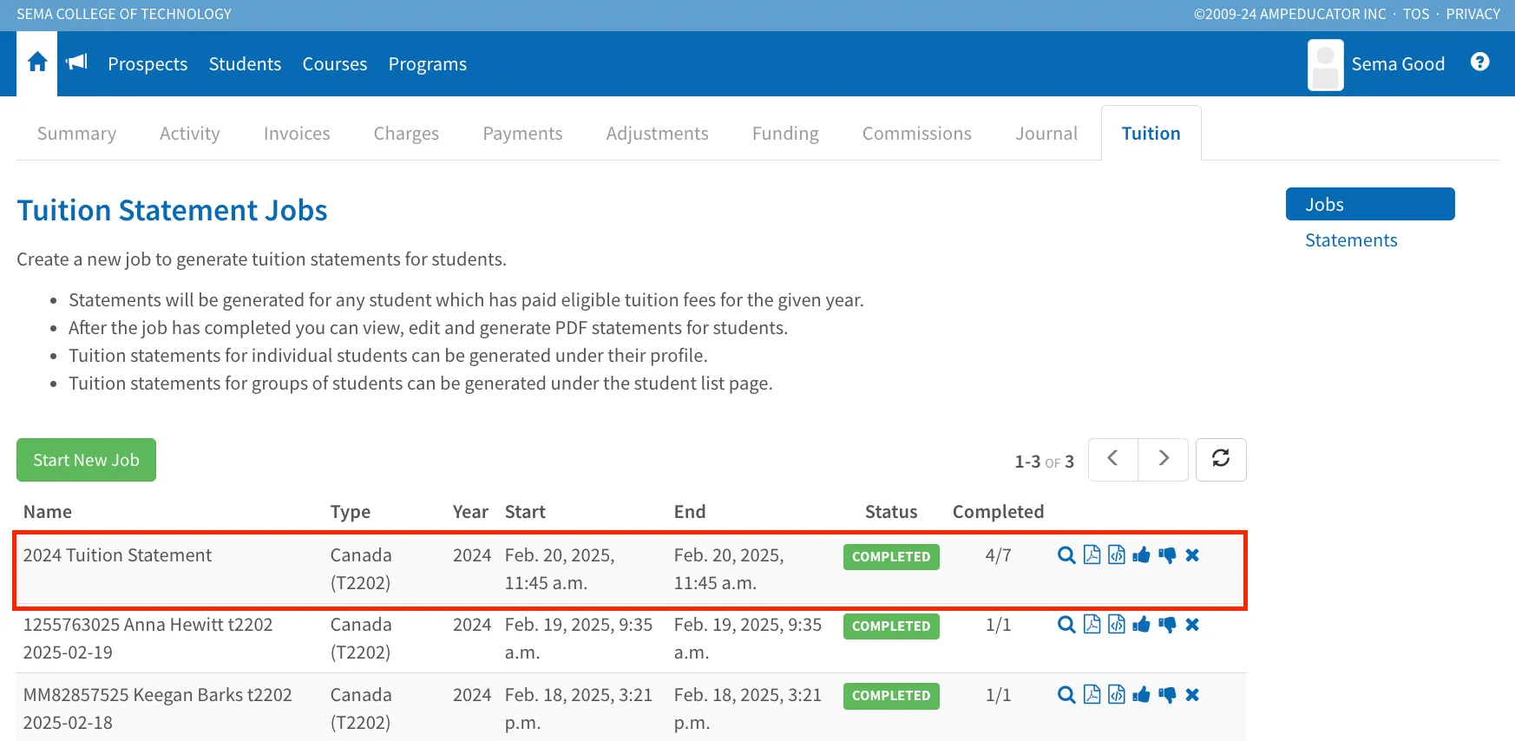The width and height of the screenshot is (1515, 741).
Task: Go to previous page of jobs
Action: tap(1112, 459)
